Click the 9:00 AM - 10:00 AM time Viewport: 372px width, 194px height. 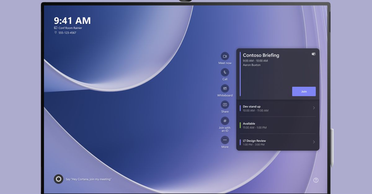pyautogui.click(x=255, y=61)
